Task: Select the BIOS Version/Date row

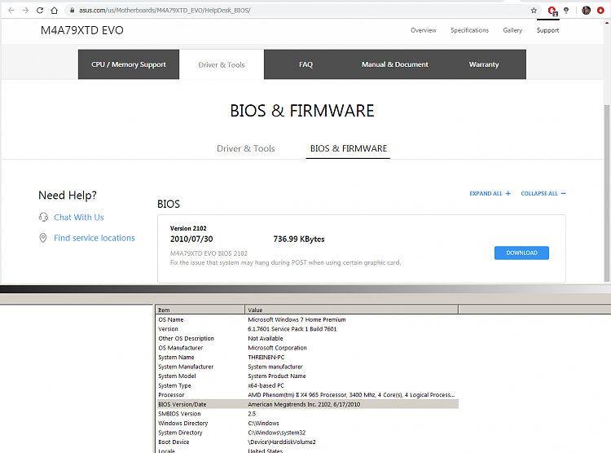Action: point(307,404)
